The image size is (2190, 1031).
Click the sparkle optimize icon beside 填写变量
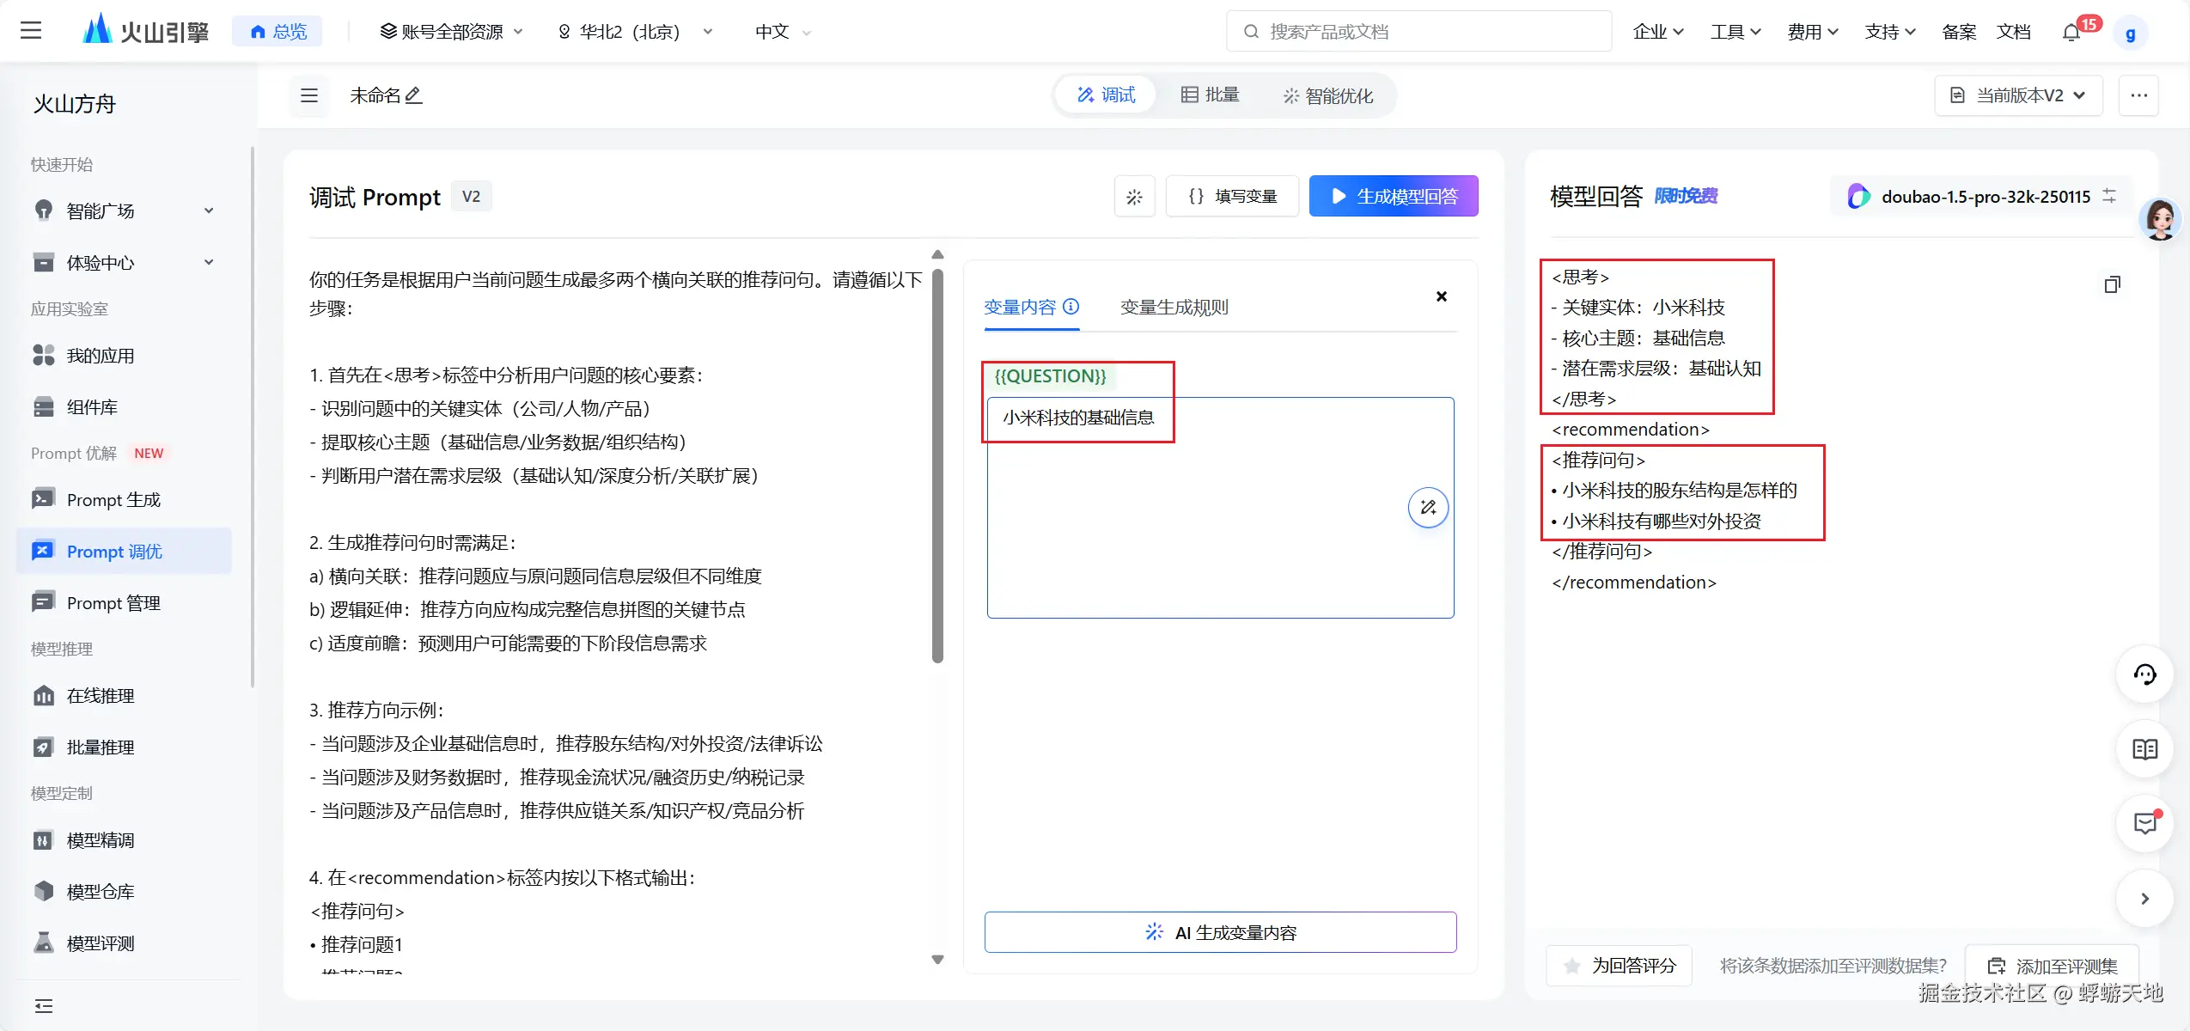click(1134, 197)
